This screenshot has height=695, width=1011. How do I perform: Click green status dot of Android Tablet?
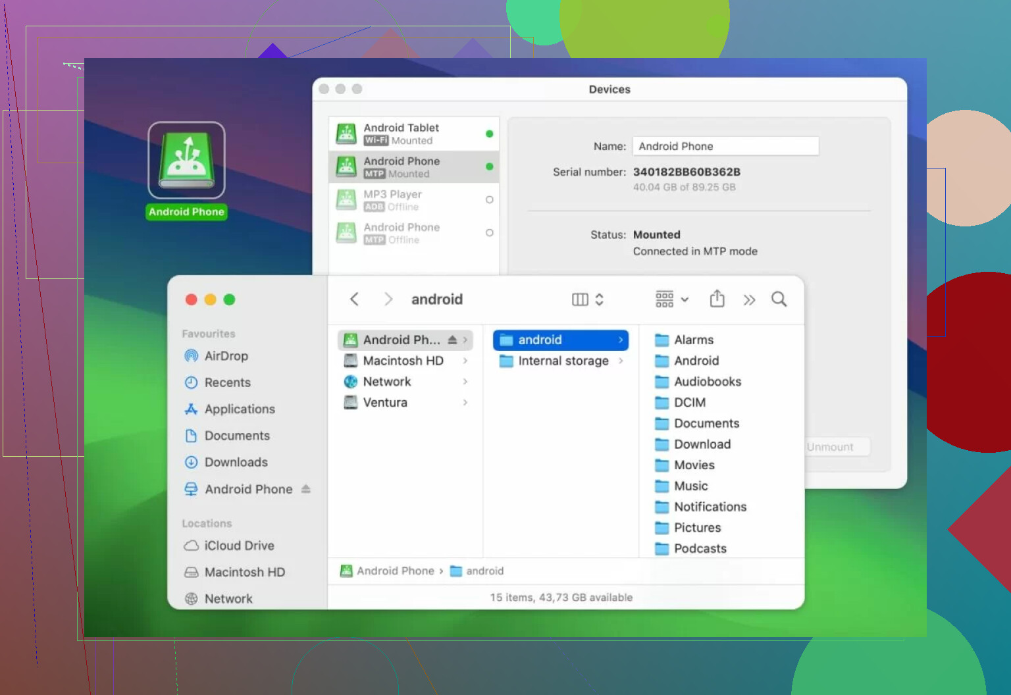tap(489, 134)
